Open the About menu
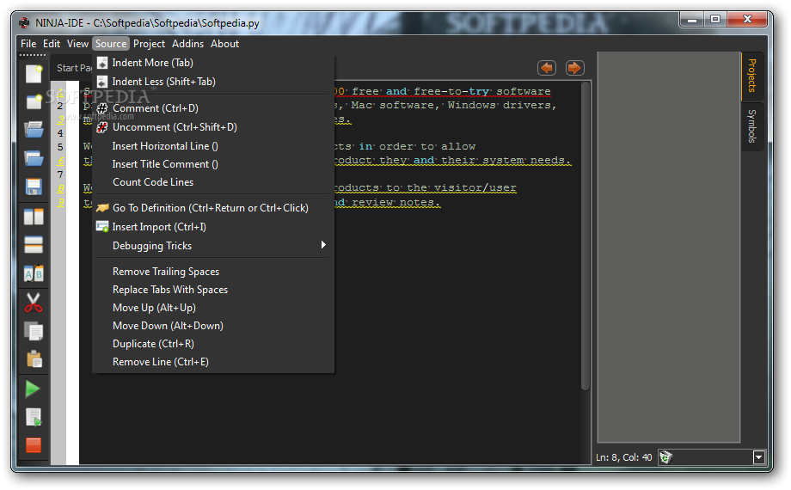Image resolution: width=791 pixels, height=490 pixels. (225, 44)
